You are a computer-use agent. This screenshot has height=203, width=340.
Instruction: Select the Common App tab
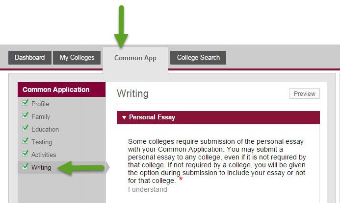coord(135,58)
